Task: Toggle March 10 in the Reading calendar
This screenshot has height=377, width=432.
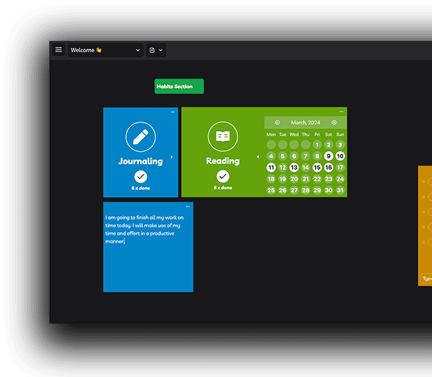Action: pyautogui.click(x=340, y=156)
